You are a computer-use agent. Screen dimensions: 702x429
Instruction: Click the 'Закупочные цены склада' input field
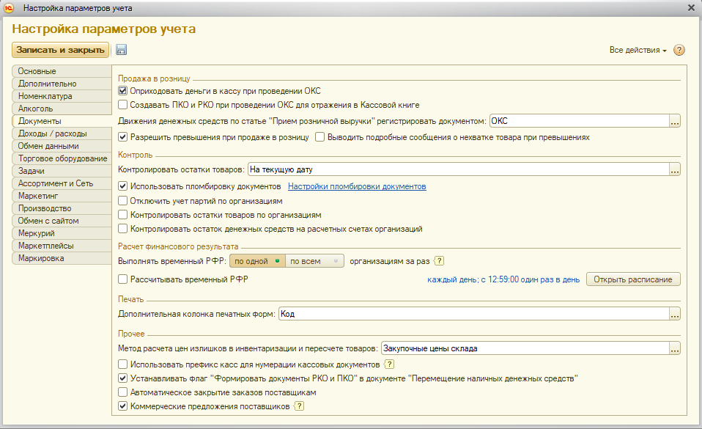point(525,348)
